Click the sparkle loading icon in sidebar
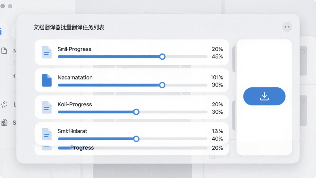This screenshot has width=316, height=178. pyautogui.click(x=4, y=104)
